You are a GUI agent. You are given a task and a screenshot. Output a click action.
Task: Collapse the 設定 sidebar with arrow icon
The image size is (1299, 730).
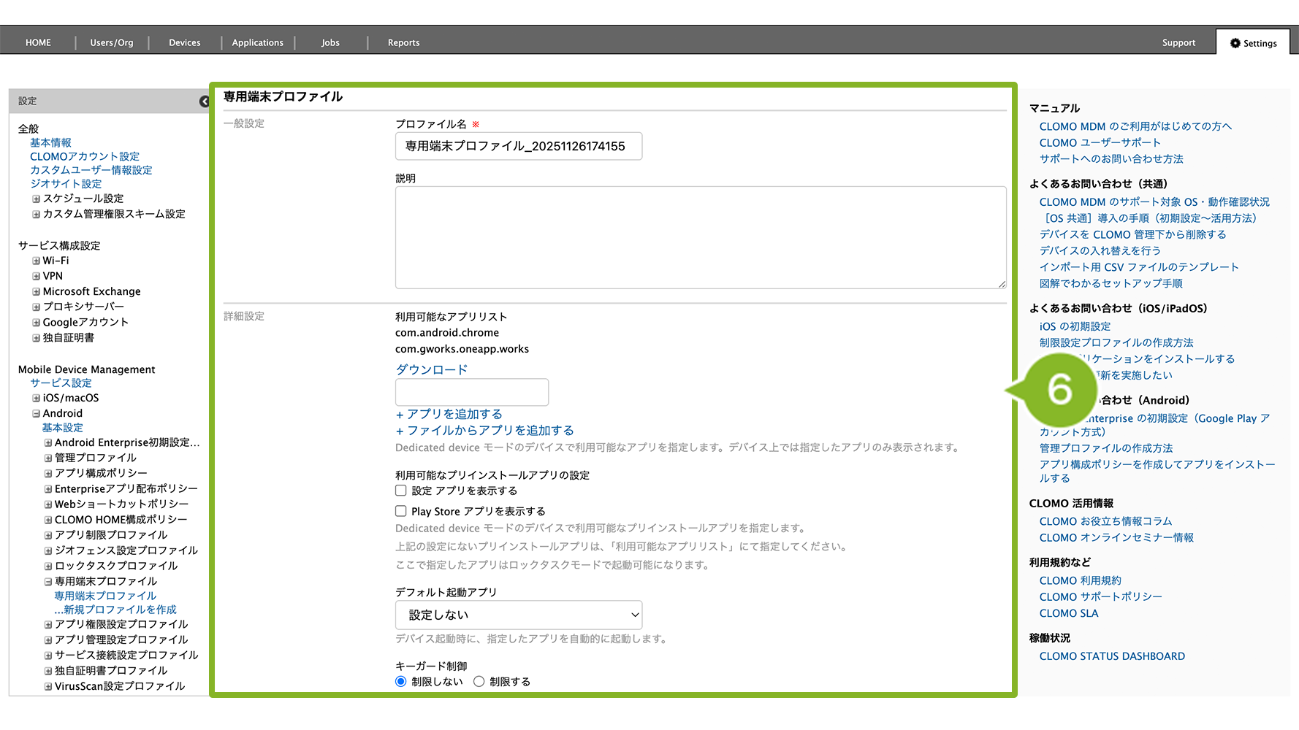tap(204, 101)
